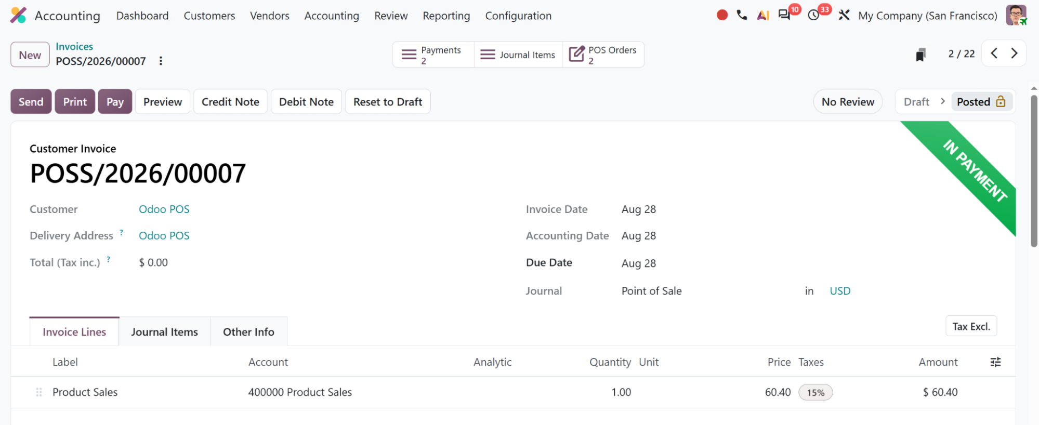Screen dimensions: 1039x425
Task: Go to the next record arrow
Action: (x=1014, y=53)
